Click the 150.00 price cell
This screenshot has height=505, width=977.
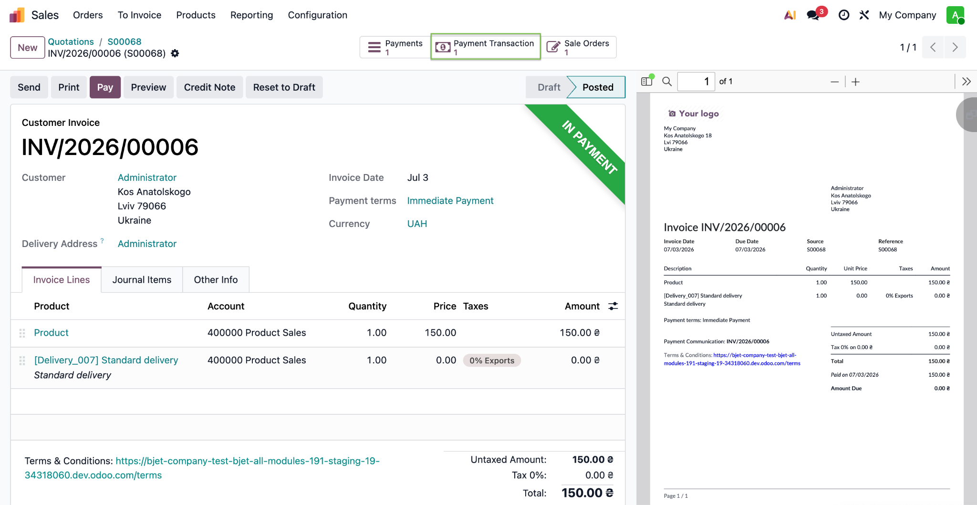[440, 333]
